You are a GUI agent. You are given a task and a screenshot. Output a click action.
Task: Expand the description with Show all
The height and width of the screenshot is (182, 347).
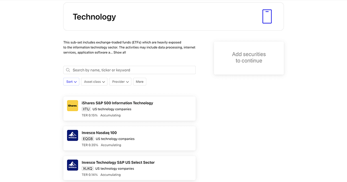119,53
